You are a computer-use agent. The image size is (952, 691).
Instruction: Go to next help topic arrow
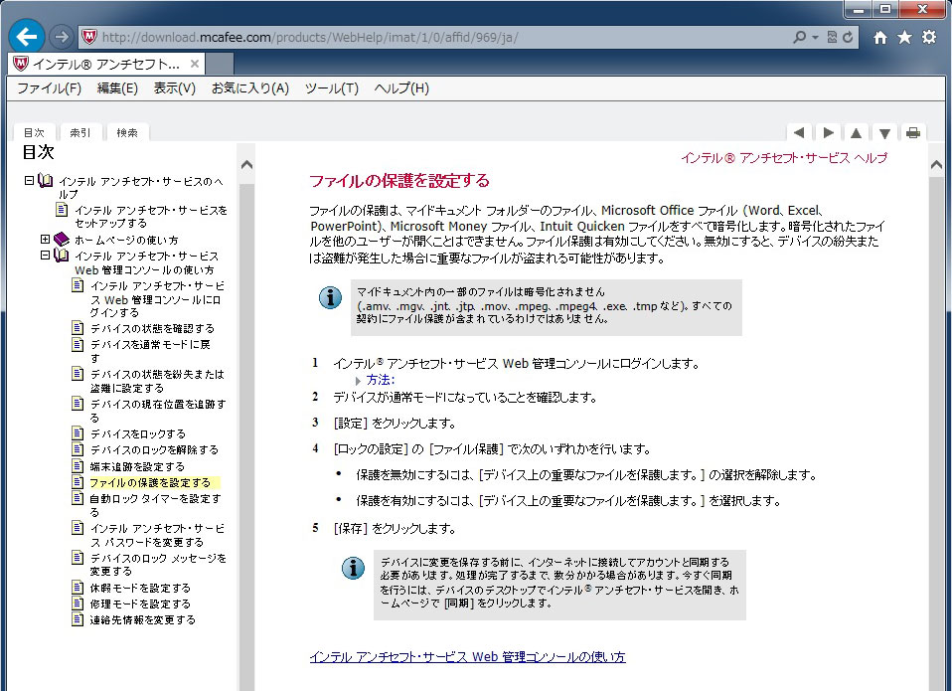coord(827,132)
